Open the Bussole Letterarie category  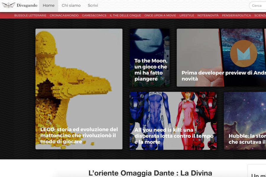30,15
